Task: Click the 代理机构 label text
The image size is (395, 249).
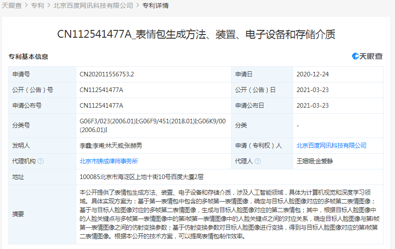Action: [x=24, y=161]
